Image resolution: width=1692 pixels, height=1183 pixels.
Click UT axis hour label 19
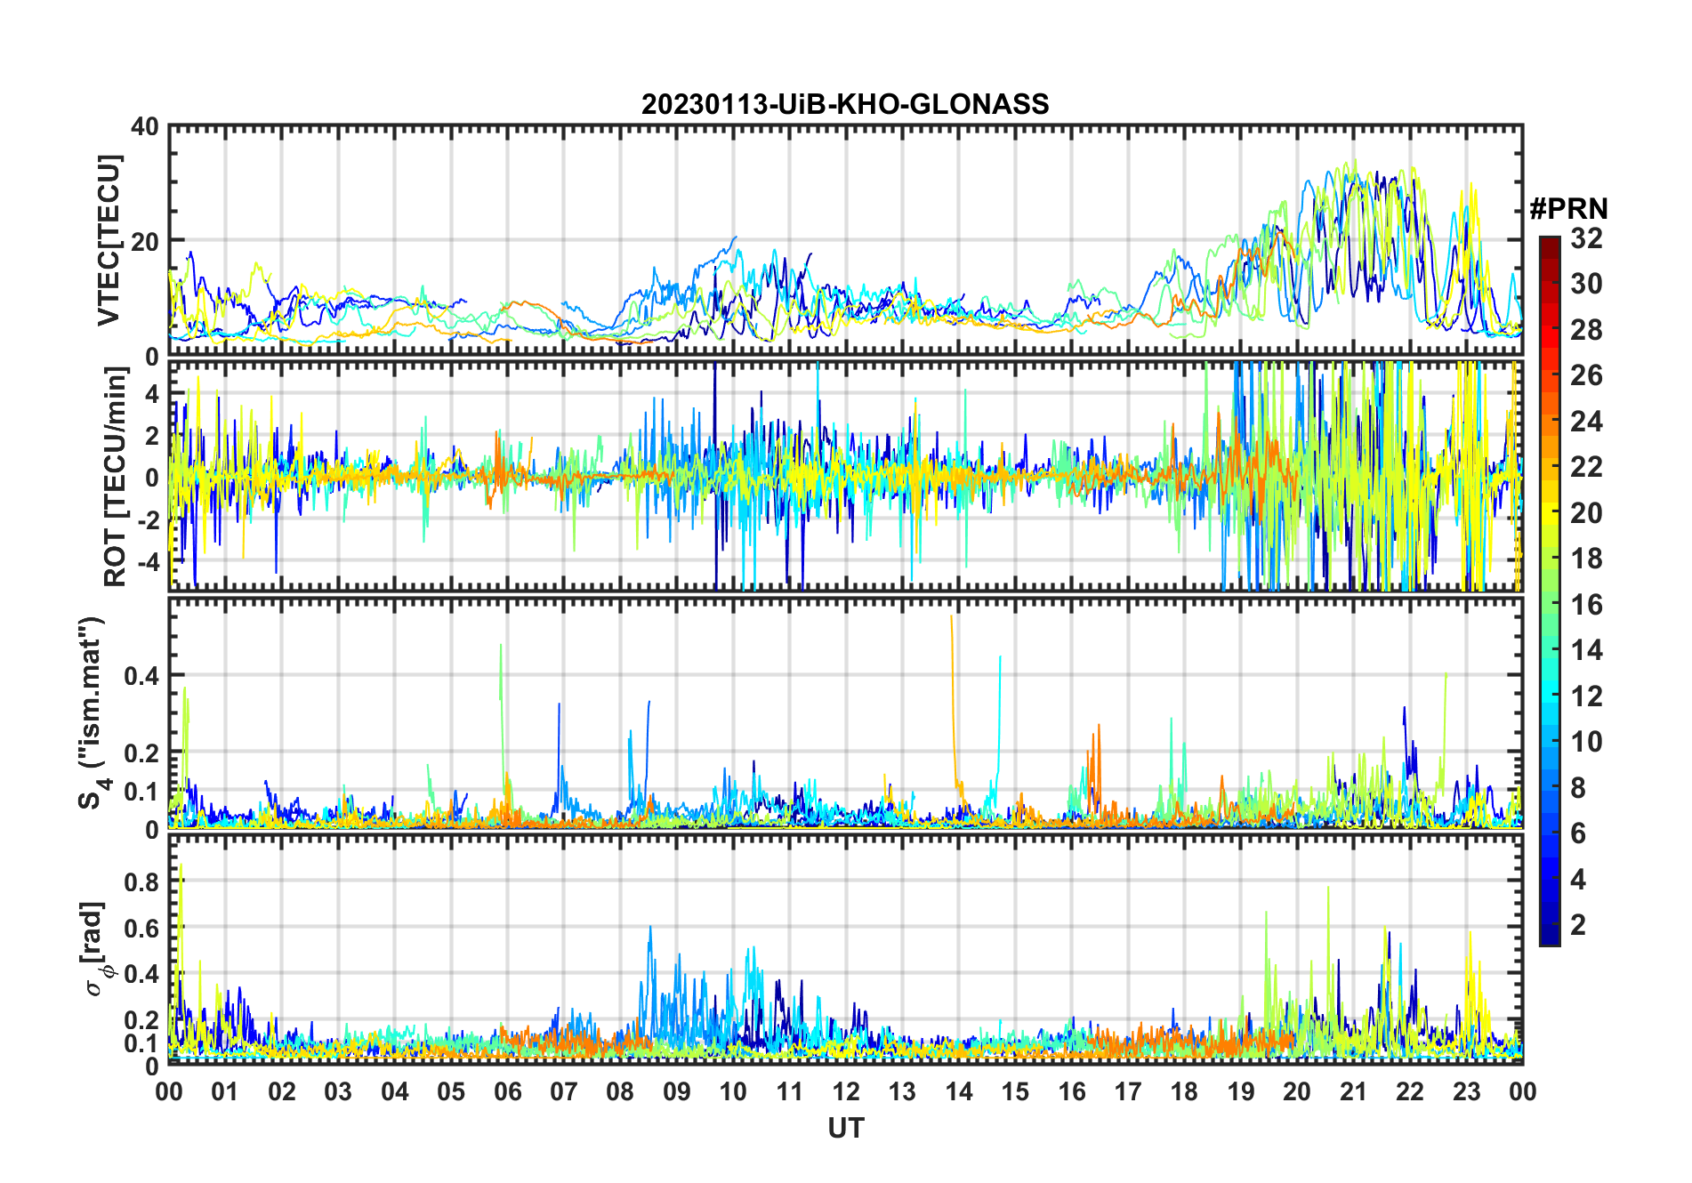(1241, 1091)
